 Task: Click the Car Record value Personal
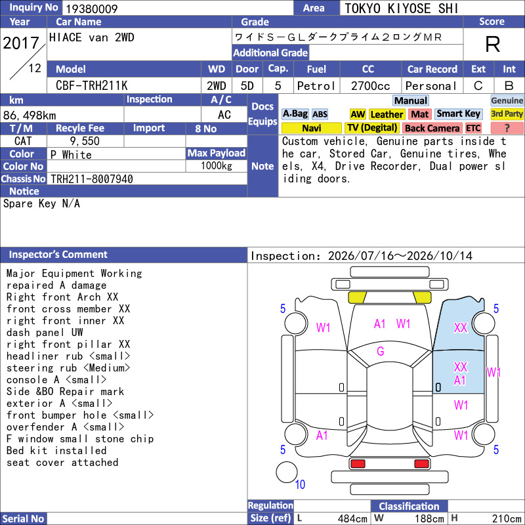[x=431, y=86]
